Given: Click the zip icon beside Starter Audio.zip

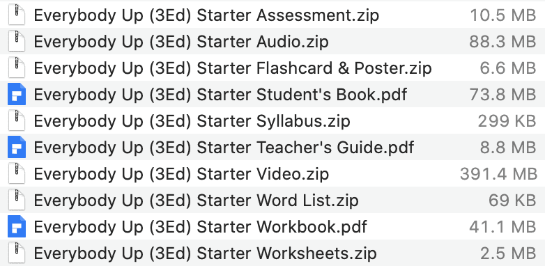Looking at the screenshot, I should coord(17,41).
